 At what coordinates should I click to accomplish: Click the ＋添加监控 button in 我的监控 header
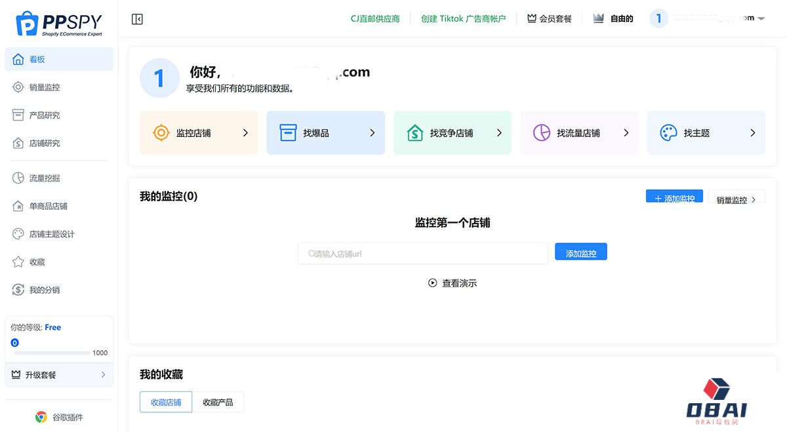coord(674,197)
